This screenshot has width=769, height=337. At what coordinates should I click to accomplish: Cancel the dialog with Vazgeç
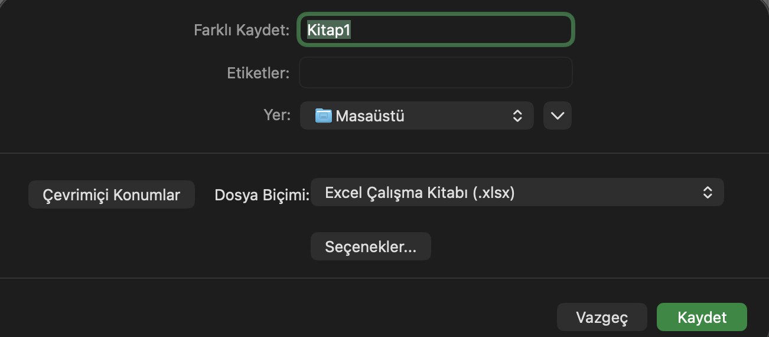click(602, 318)
